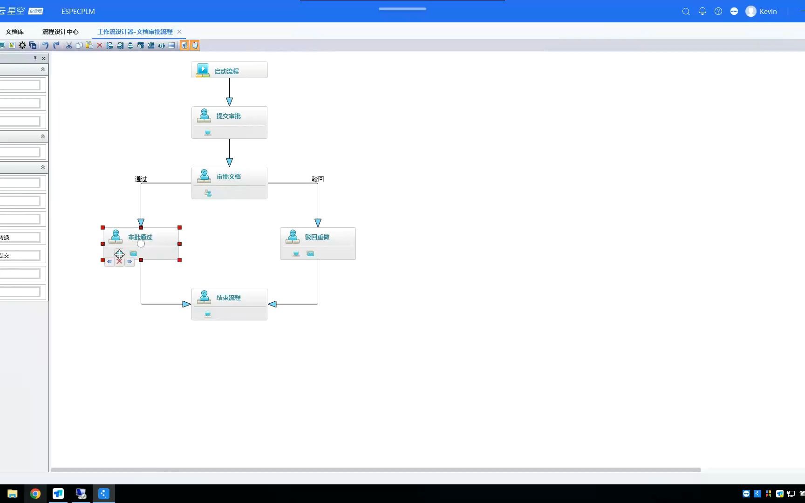The height and width of the screenshot is (503, 805).
Task: Select 工作流设计器-文档审批流程 tab
Action: [135, 32]
